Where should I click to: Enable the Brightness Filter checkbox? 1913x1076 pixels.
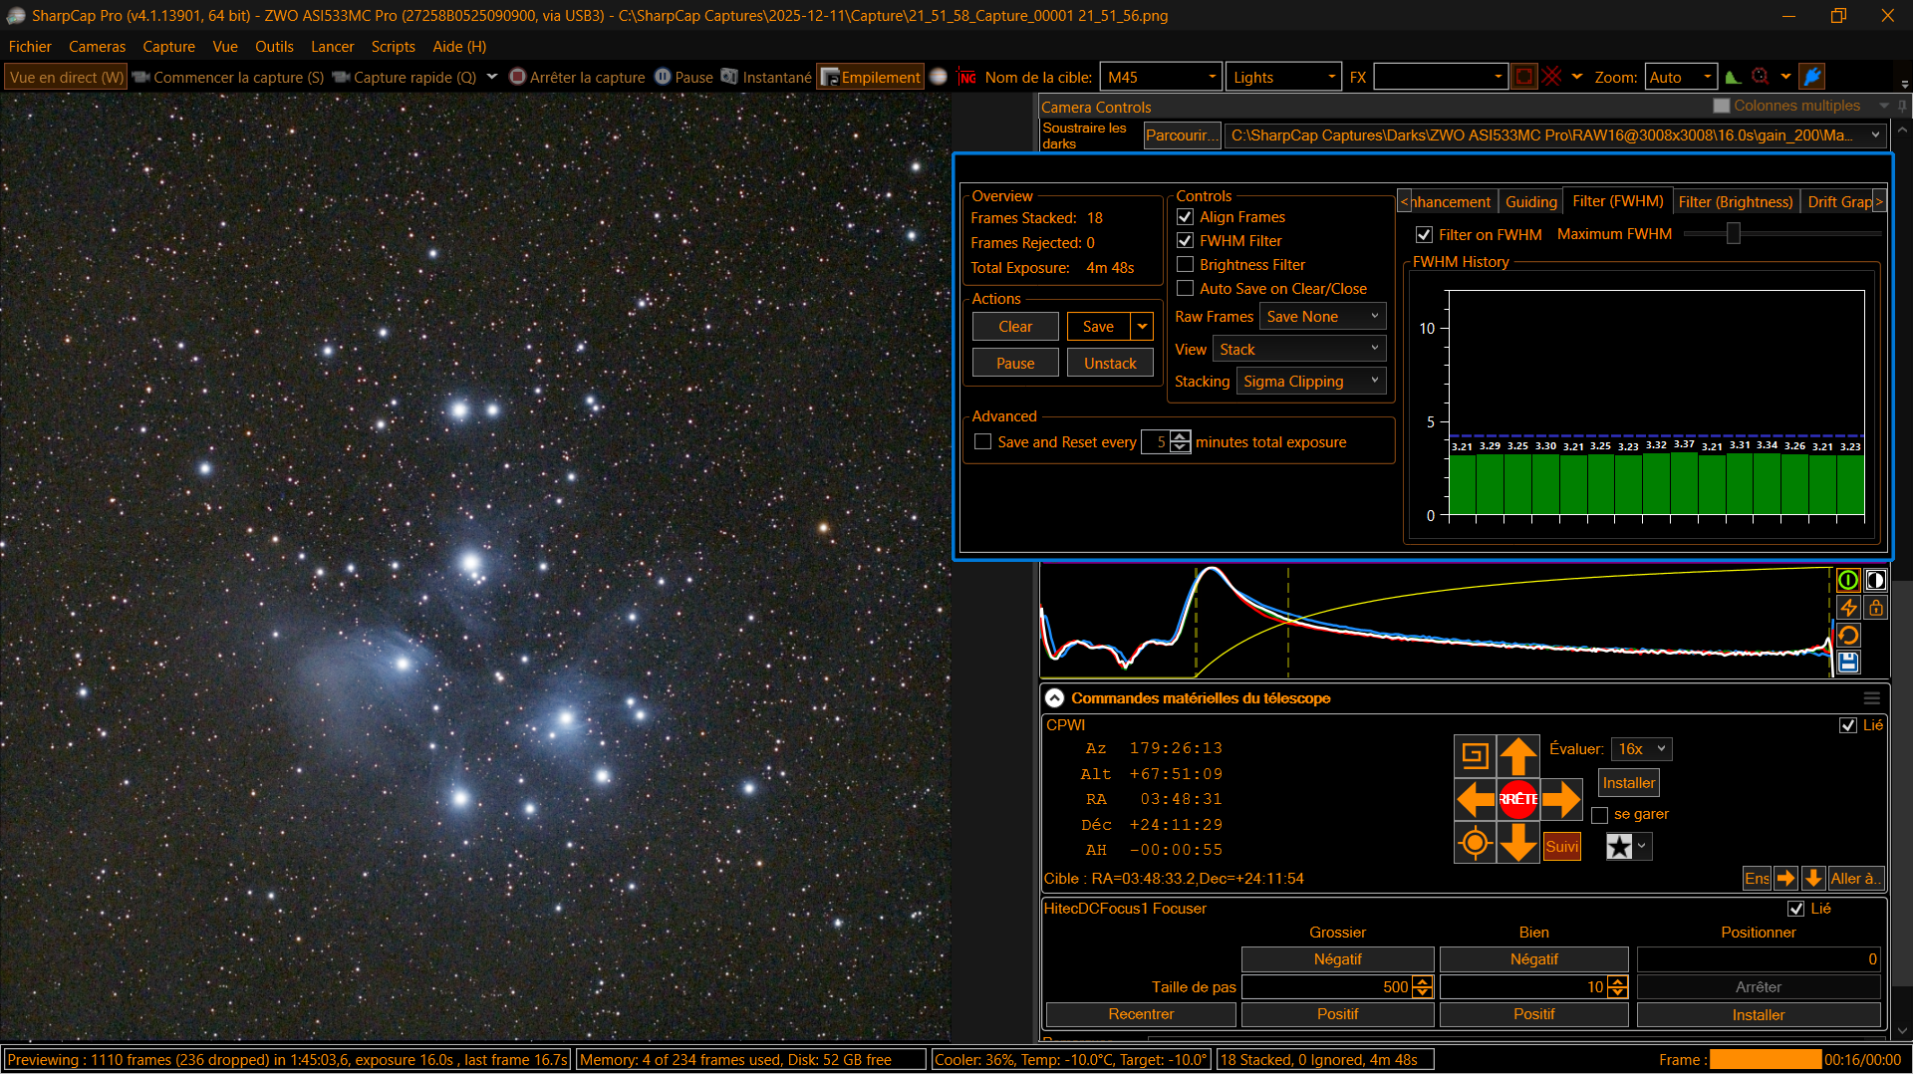(x=1185, y=264)
